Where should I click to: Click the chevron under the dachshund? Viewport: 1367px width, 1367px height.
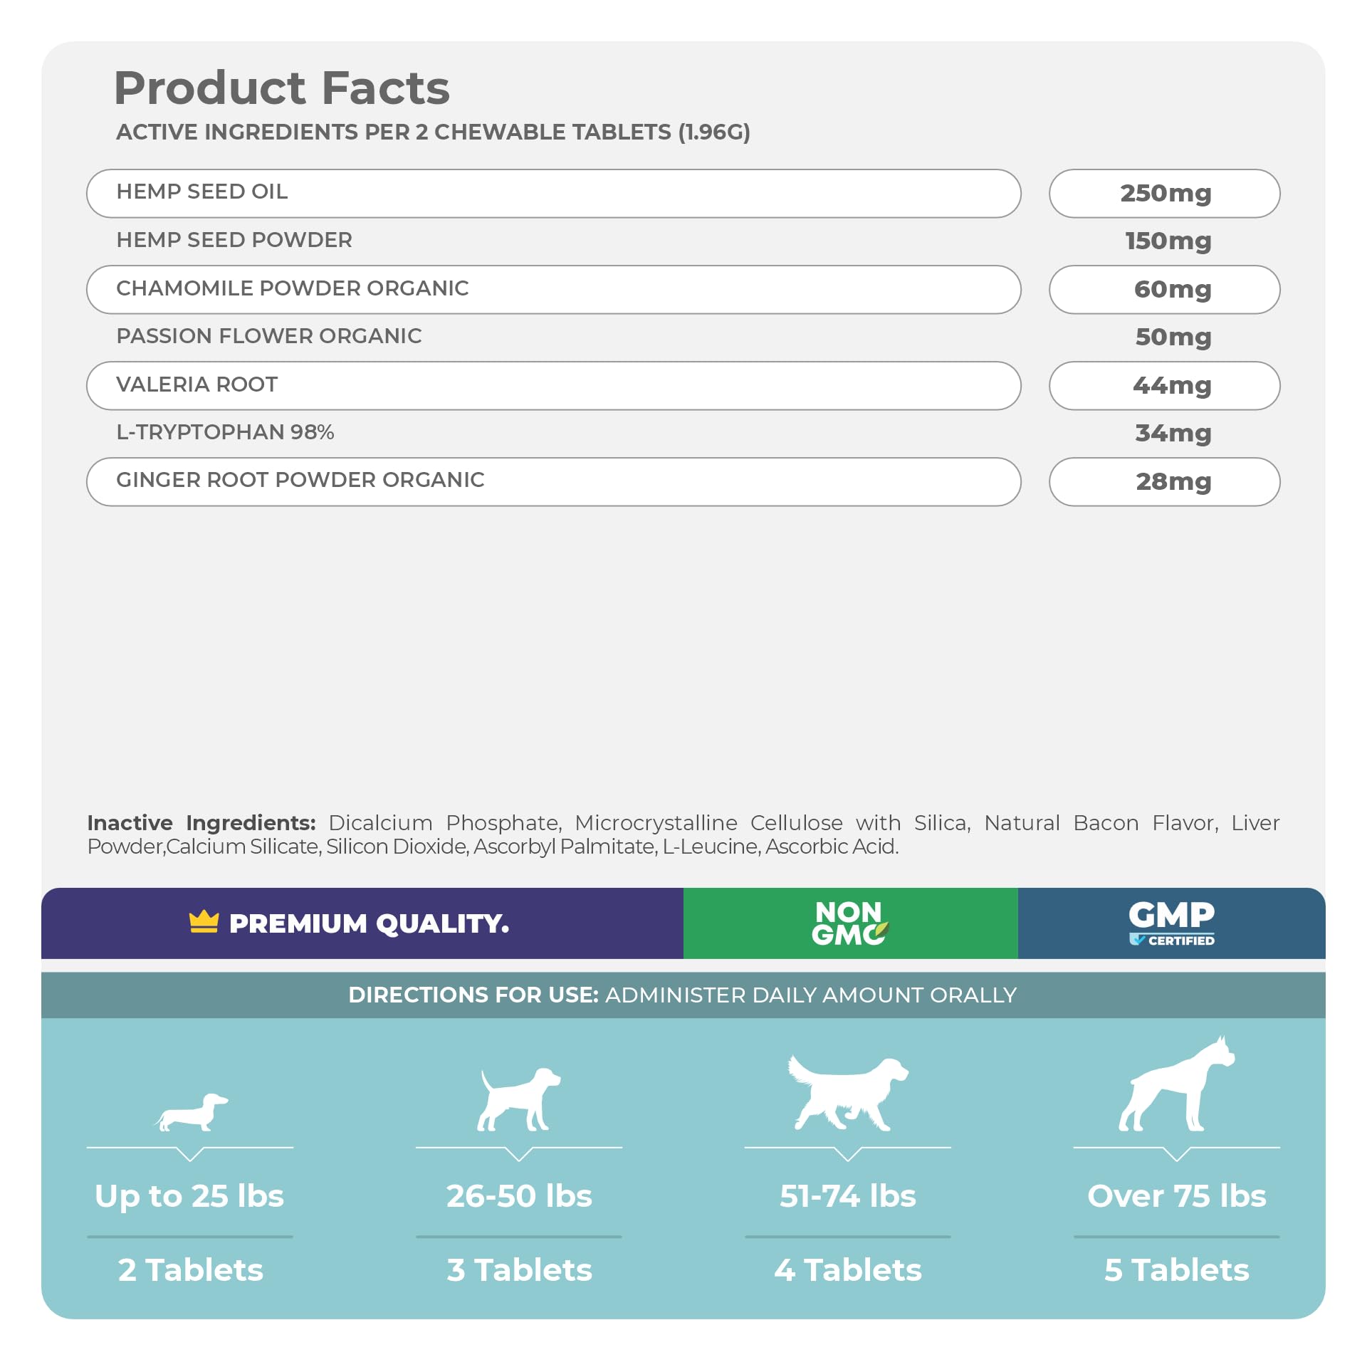coord(190,1154)
